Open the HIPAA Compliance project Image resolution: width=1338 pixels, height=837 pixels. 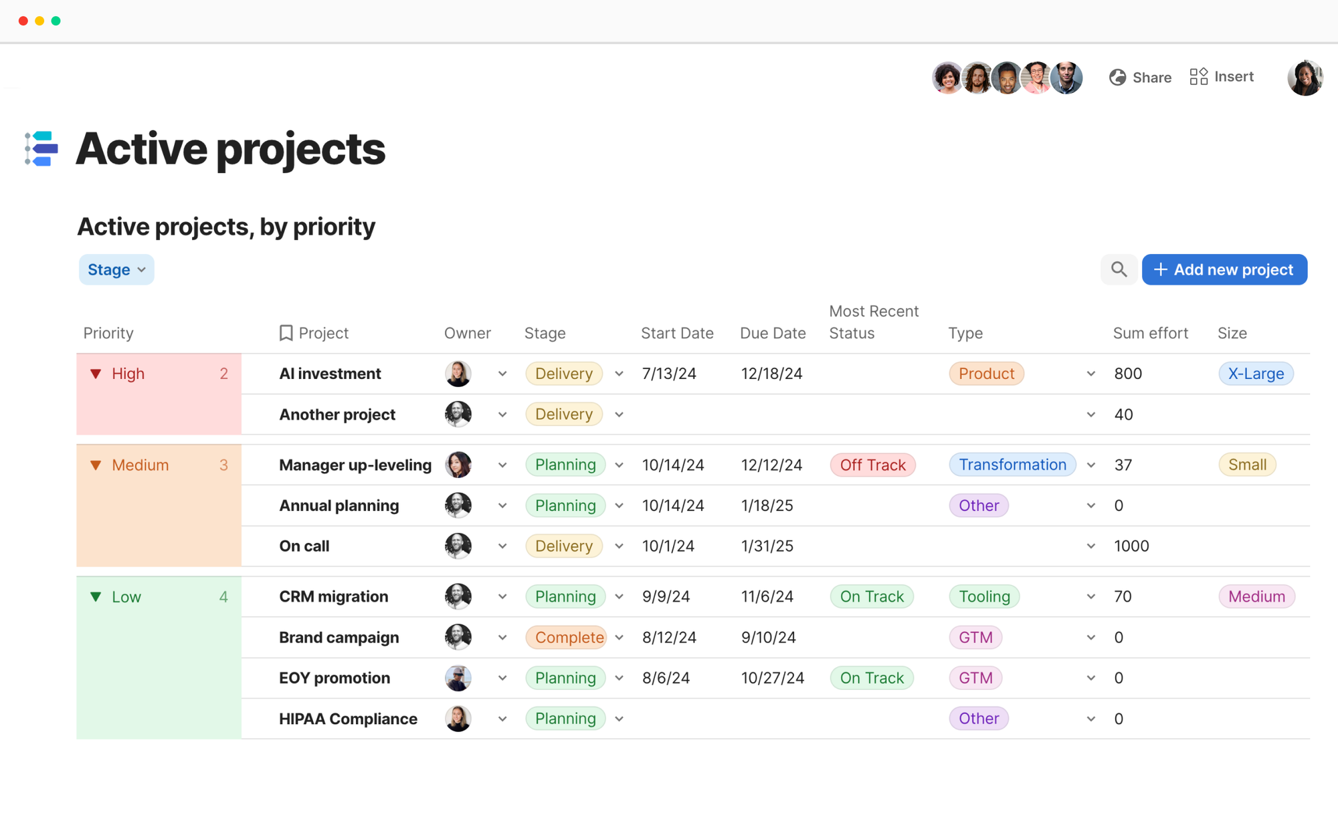click(x=348, y=719)
